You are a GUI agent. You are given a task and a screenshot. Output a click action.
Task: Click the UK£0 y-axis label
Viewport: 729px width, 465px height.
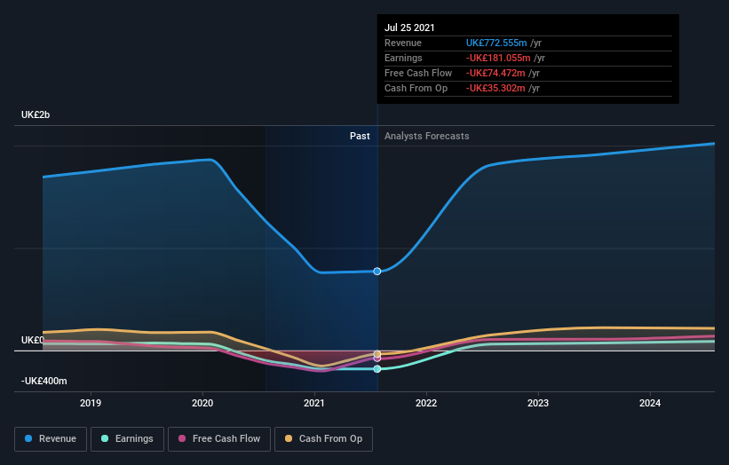(33, 340)
